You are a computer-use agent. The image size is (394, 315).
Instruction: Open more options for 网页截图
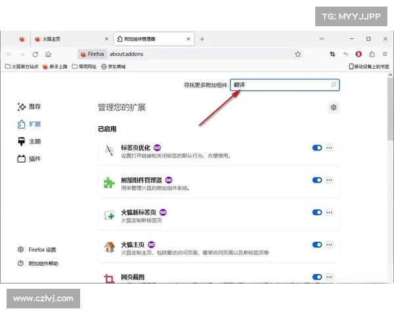coord(329,277)
